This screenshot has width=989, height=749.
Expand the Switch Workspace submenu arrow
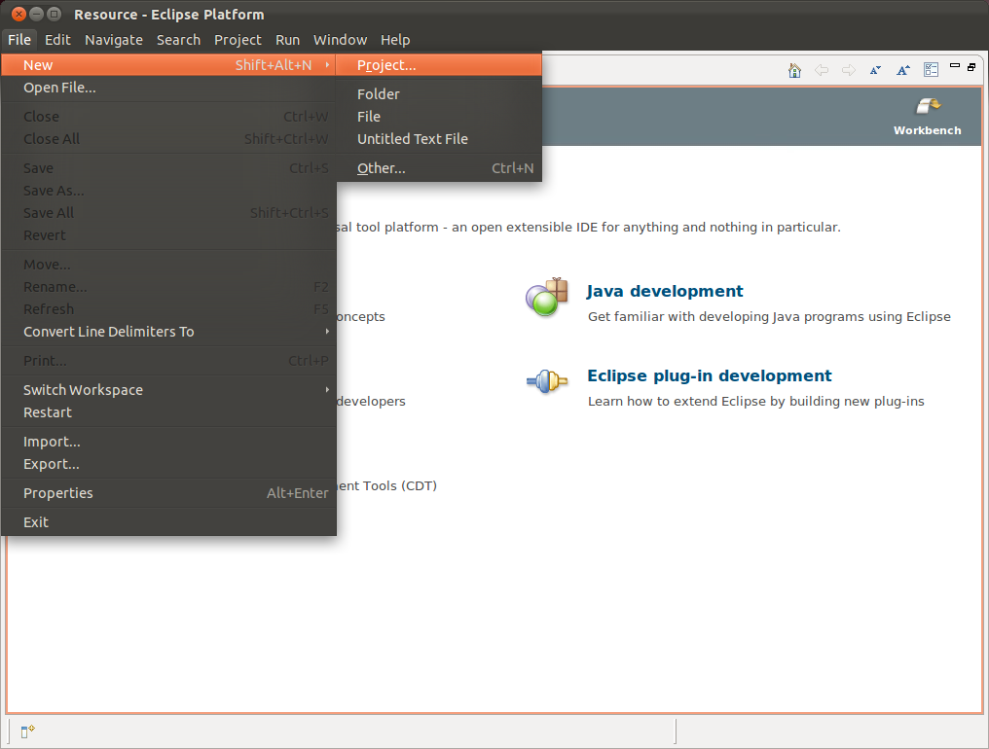[x=327, y=390]
